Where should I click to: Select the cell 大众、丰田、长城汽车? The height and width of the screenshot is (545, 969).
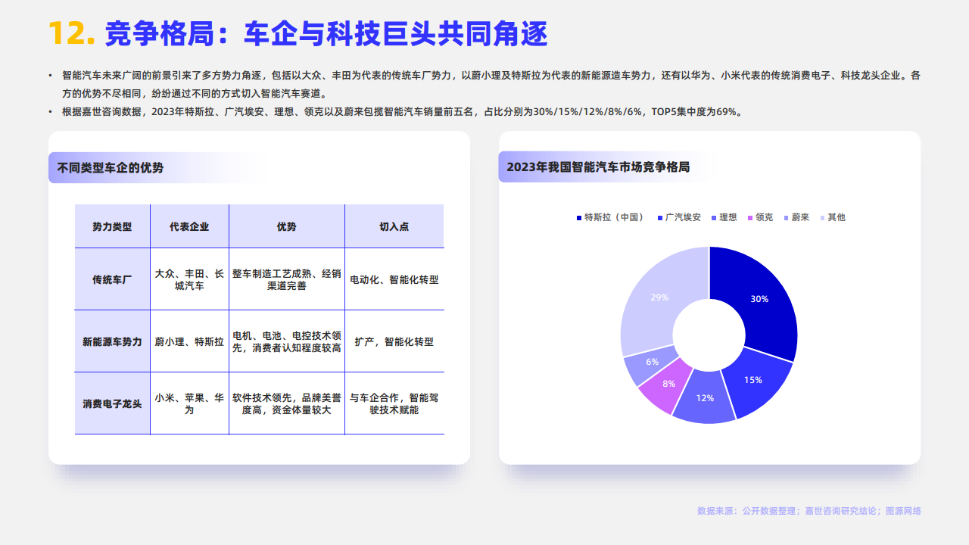(x=189, y=279)
